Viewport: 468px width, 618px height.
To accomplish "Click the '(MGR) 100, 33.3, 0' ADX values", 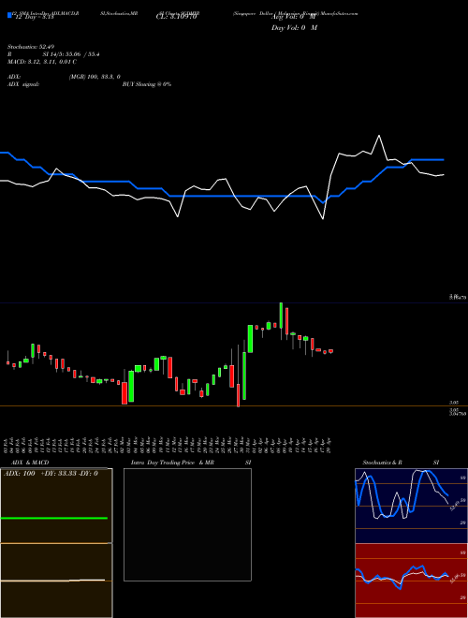I will pyautogui.click(x=95, y=77).
